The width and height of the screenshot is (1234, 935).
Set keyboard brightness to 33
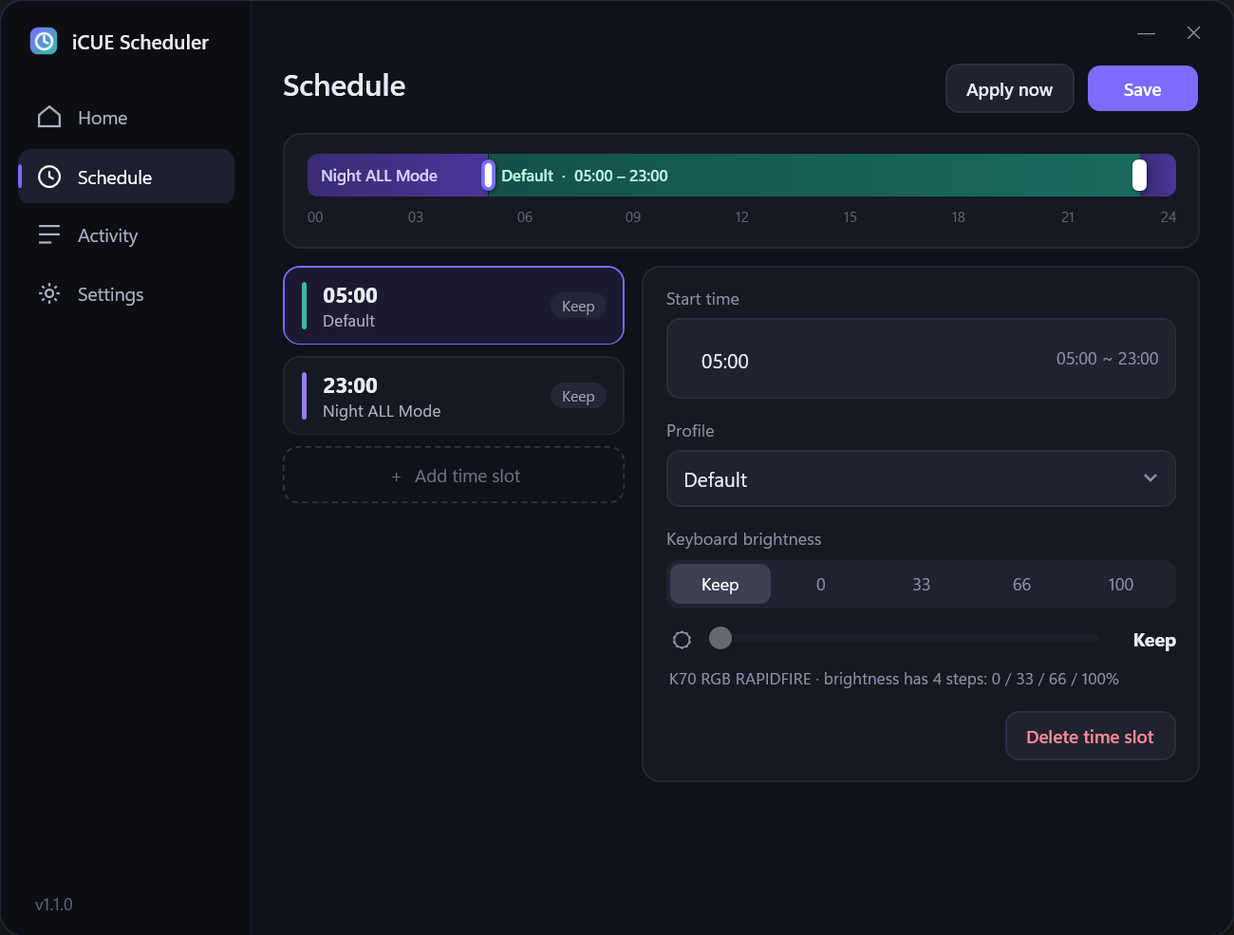pyautogui.click(x=922, y=585)
